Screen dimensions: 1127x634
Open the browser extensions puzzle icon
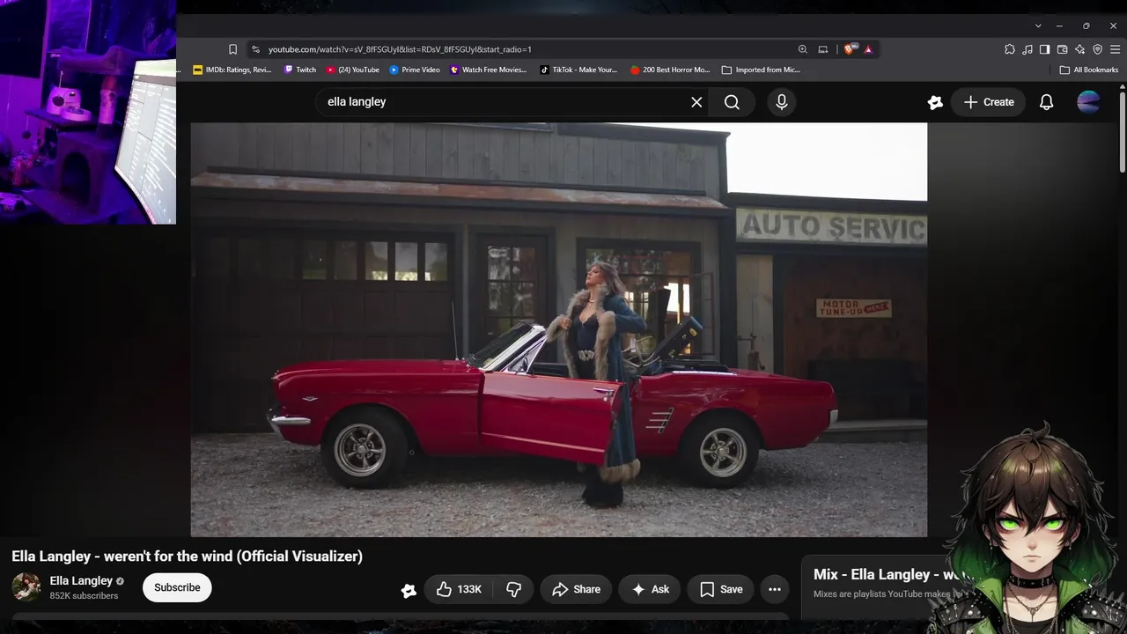1010,49
